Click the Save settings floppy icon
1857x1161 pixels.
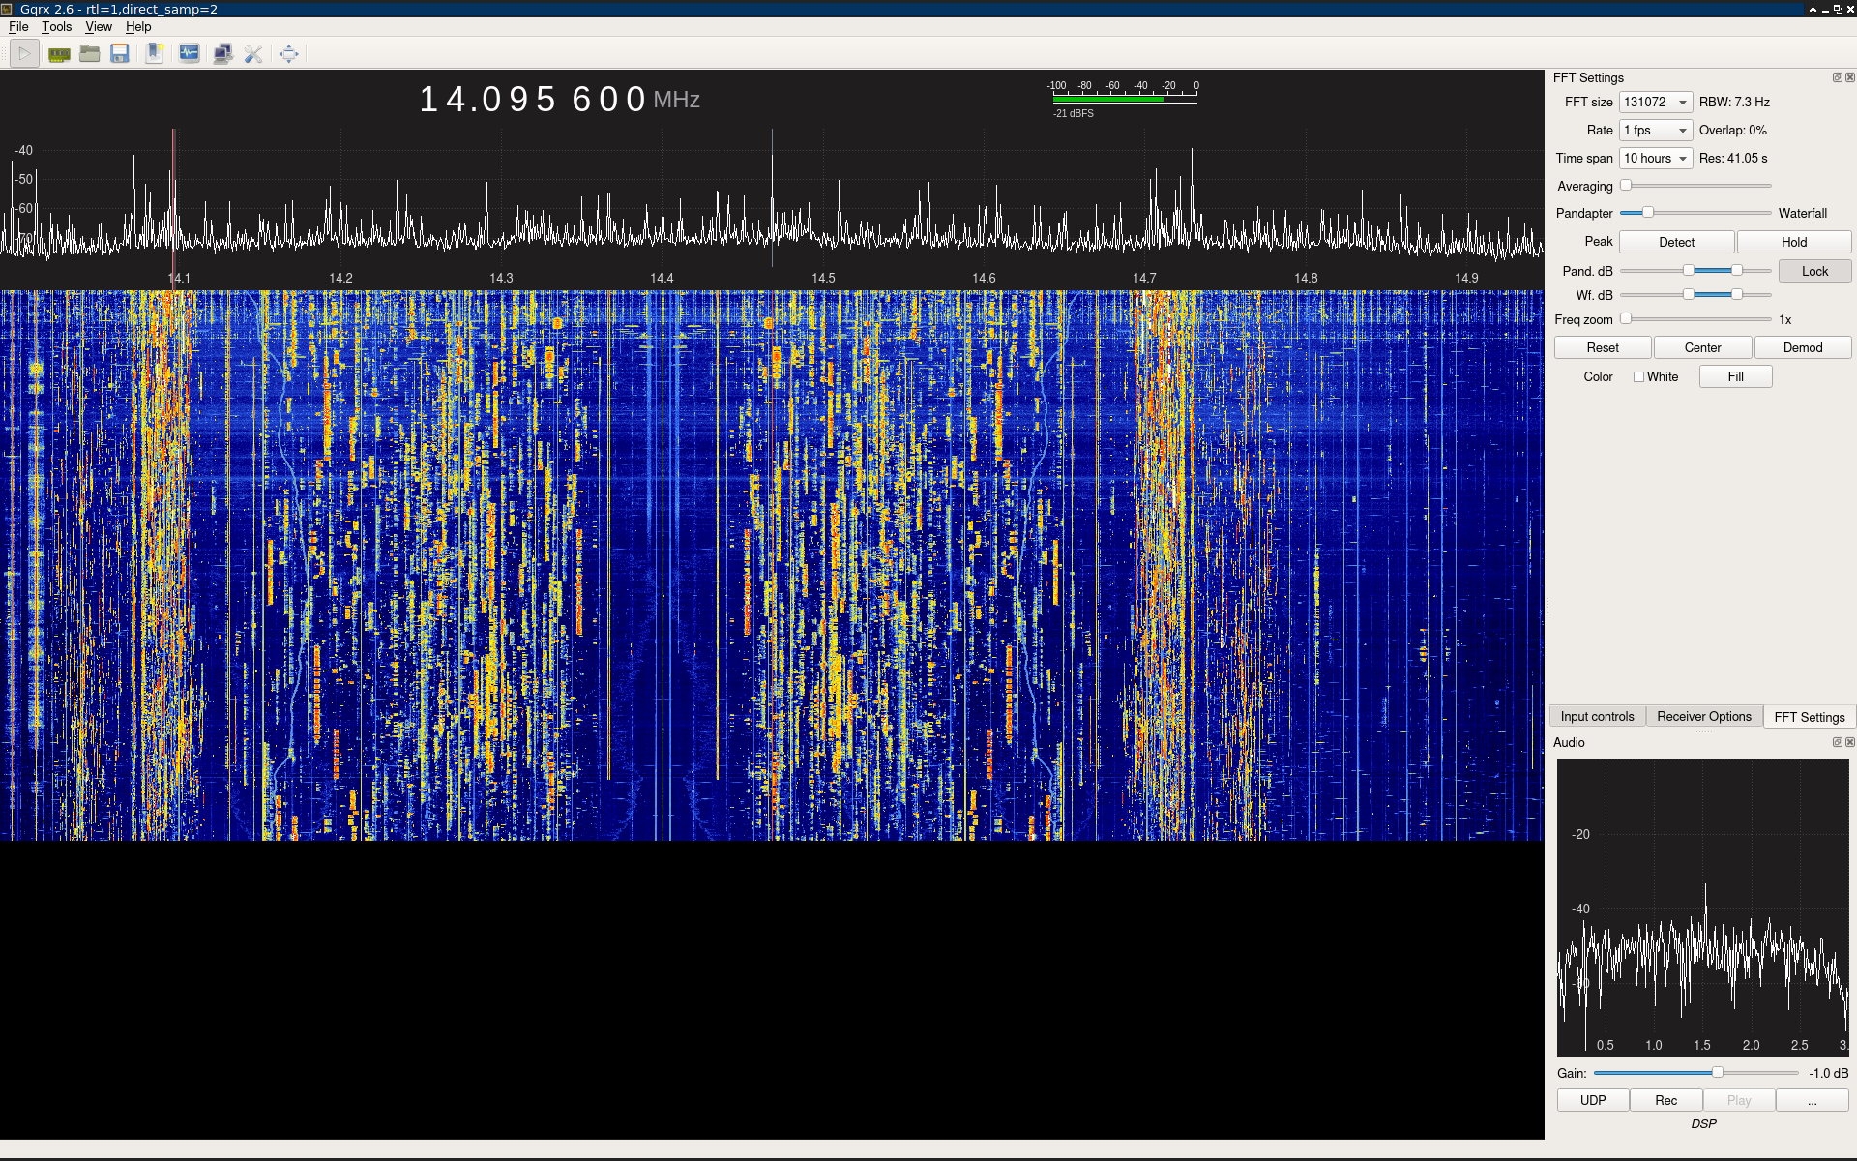click(x=120, y=54)
